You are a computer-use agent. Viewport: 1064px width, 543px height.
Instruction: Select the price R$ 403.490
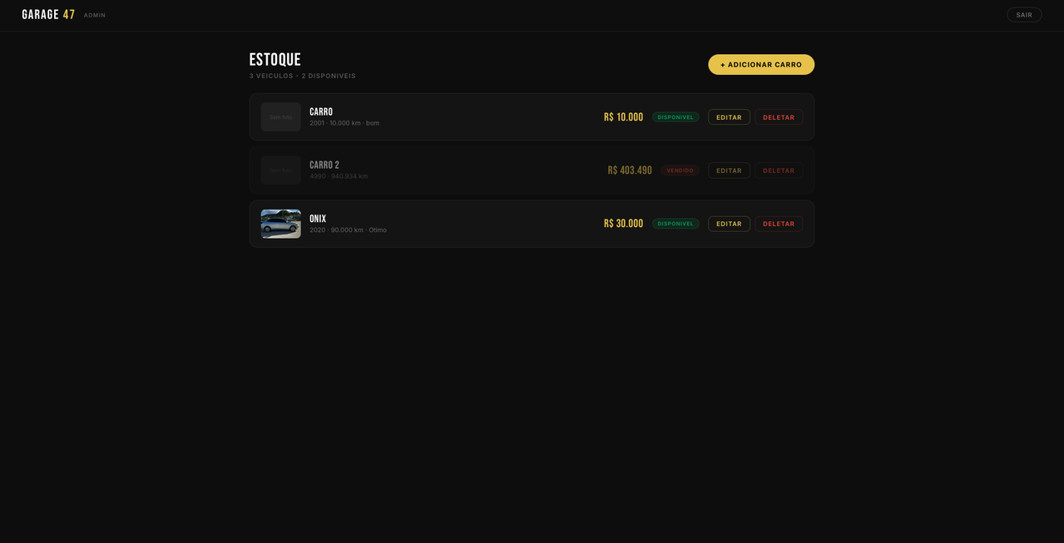[630, 170]
